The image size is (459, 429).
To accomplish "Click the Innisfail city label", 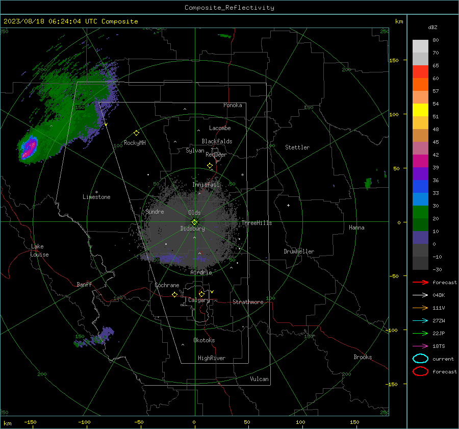I will click(206, 185).
